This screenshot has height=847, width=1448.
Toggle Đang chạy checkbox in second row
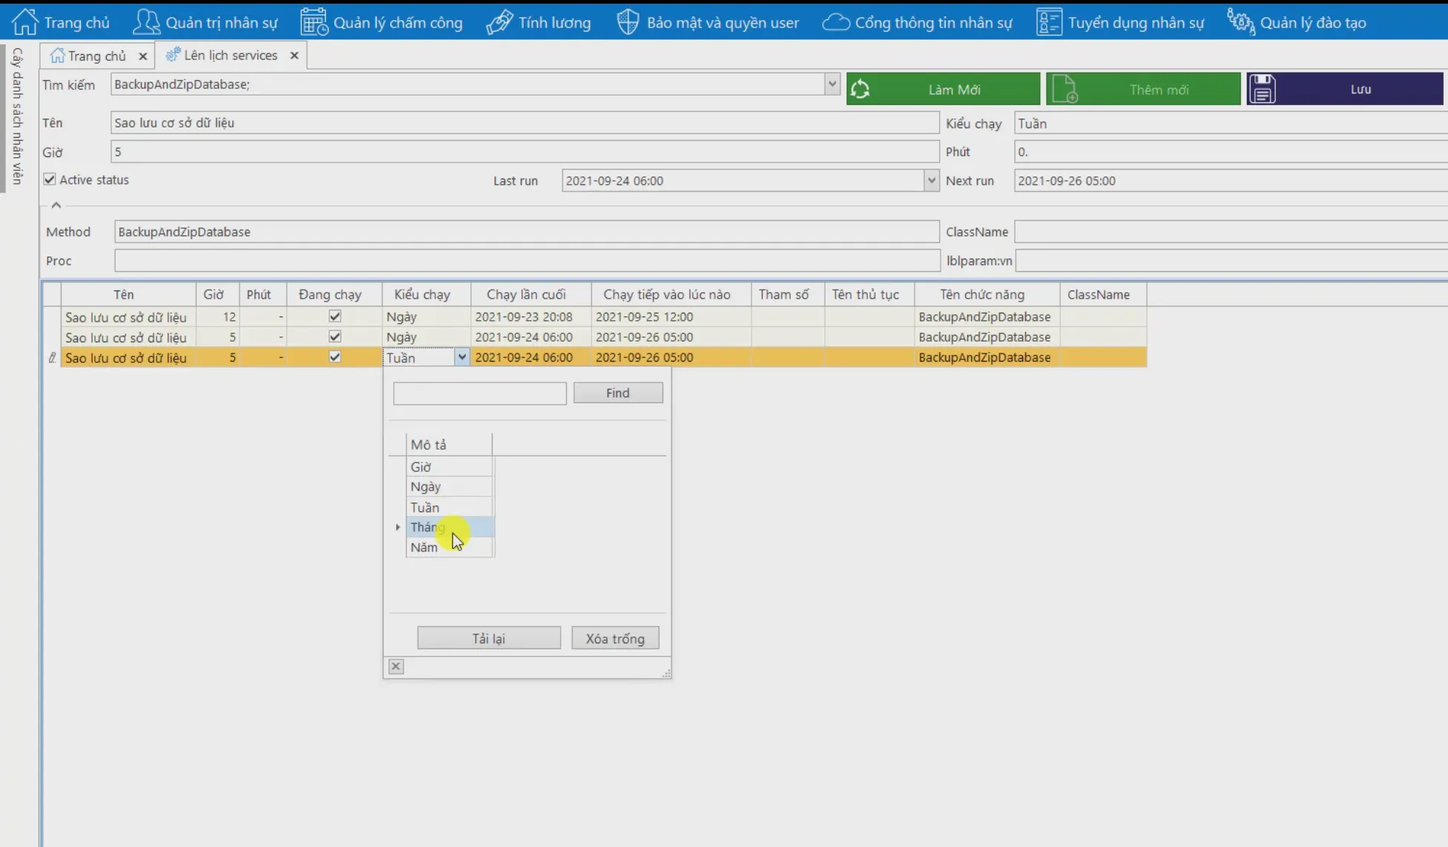click(335, 336)
